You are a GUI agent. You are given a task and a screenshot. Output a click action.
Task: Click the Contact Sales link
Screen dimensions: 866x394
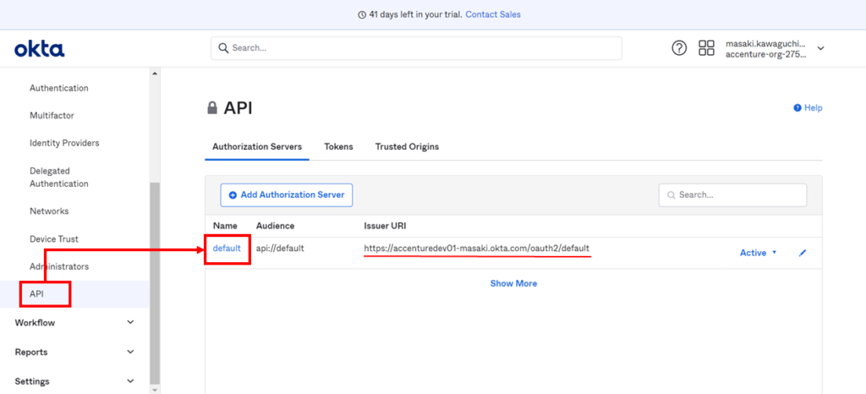492,14
